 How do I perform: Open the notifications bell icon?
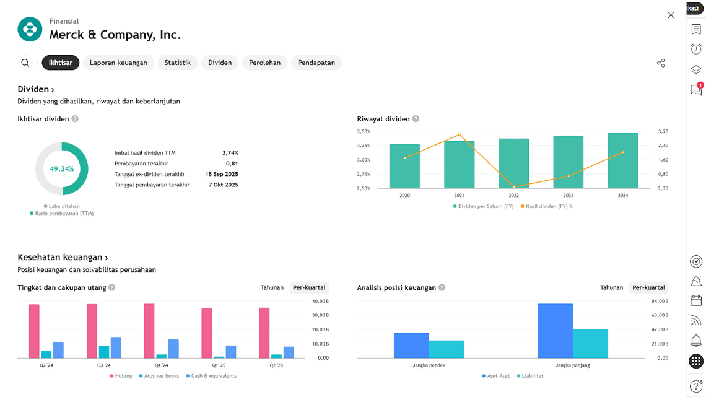[x=696, y=341]
